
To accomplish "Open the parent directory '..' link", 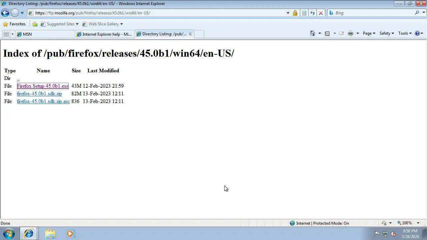I will click(x=18, y=79).
